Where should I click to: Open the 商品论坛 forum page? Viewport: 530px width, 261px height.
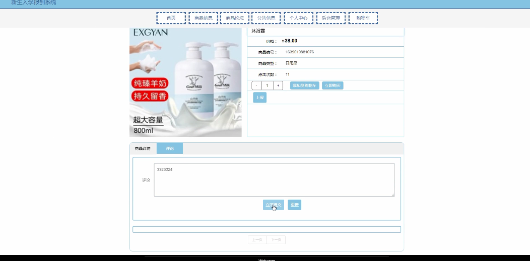click(x=235, y=18)
